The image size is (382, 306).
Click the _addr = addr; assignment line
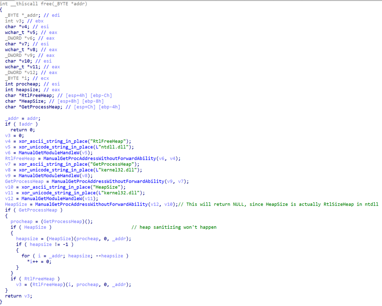click(23, 118)
